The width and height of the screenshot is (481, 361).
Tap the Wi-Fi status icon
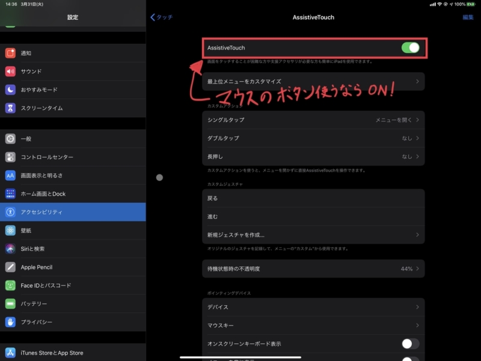point(440,4)
